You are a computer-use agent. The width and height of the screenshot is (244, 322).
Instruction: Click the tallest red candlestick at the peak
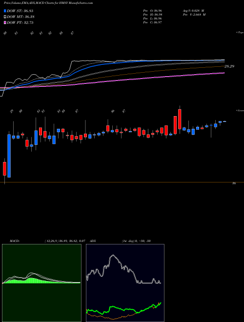coord(180,120)
